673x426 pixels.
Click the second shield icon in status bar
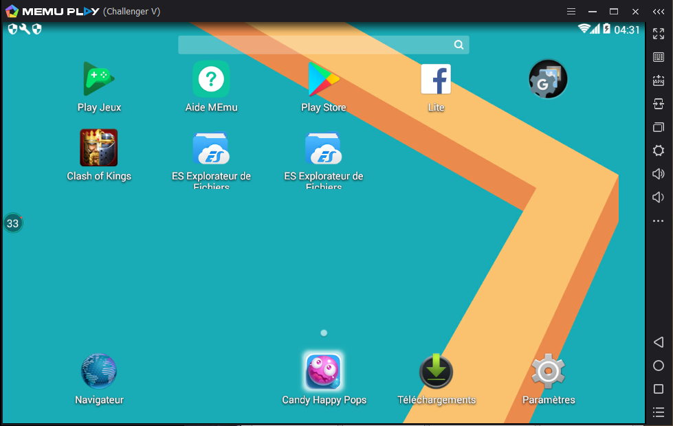click(37, 29)
